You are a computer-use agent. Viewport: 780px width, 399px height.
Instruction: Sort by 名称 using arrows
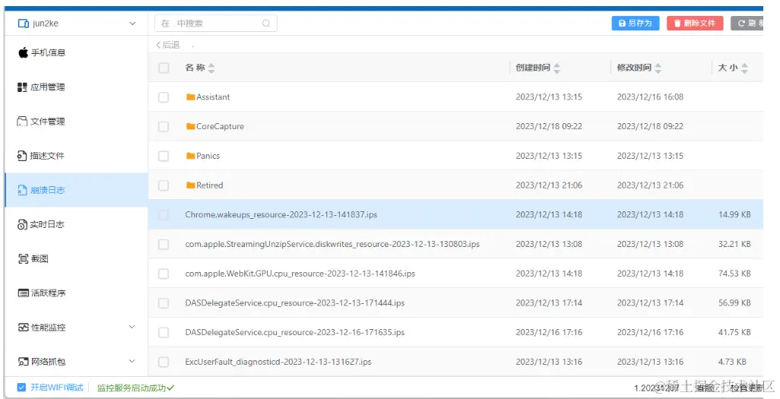pyautogui.click(x=211, y=68)
